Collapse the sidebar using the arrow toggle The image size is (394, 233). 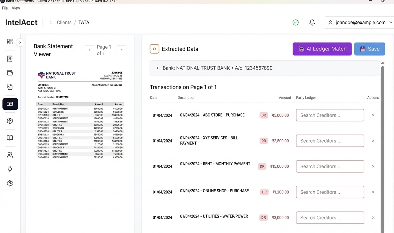pyautogui.click(x=20, y=42)
